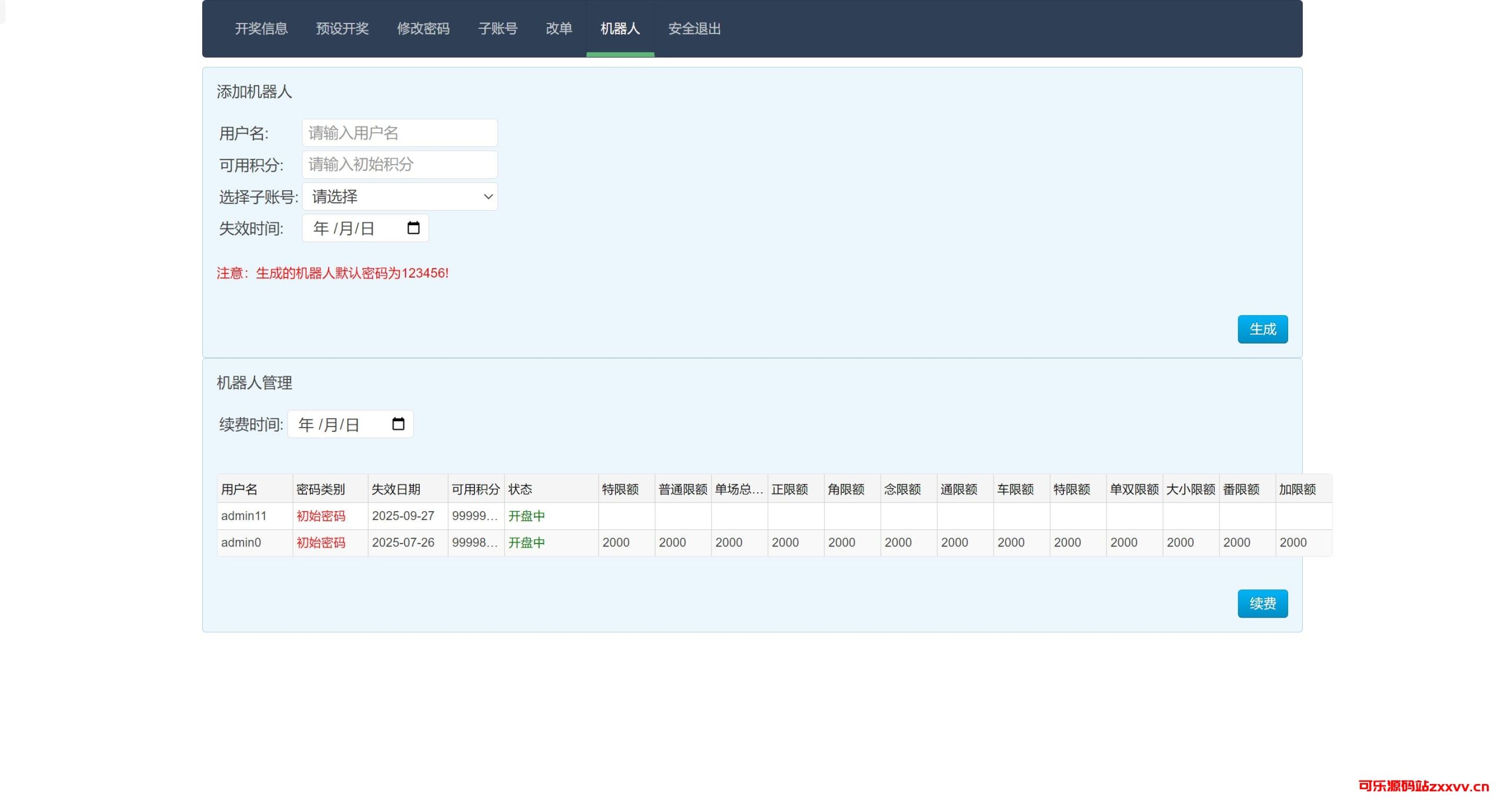
Task: Click the 角限额 column header
Action: tap(852, 489)
